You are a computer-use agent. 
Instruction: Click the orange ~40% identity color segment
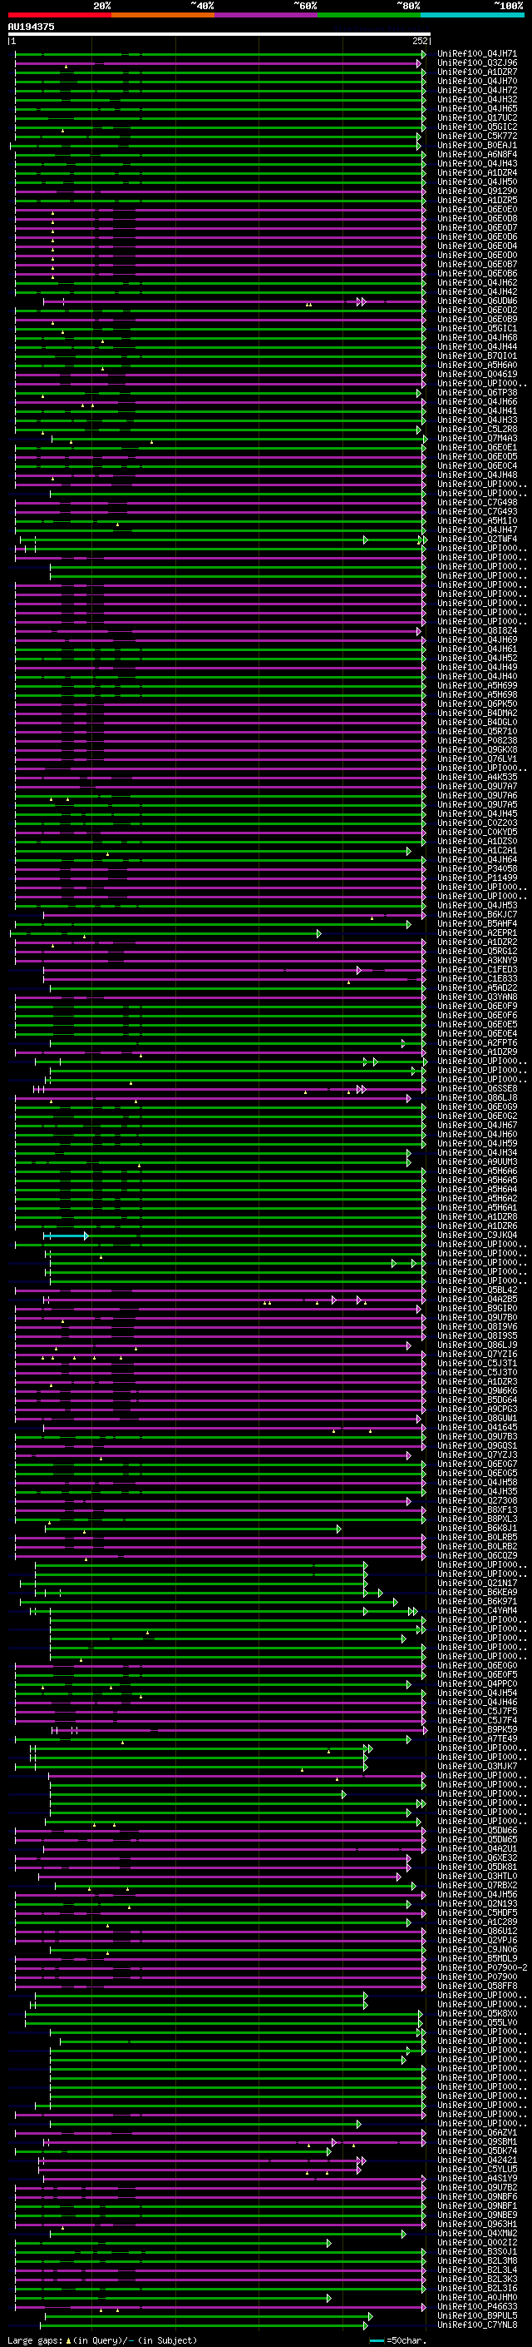163,15
